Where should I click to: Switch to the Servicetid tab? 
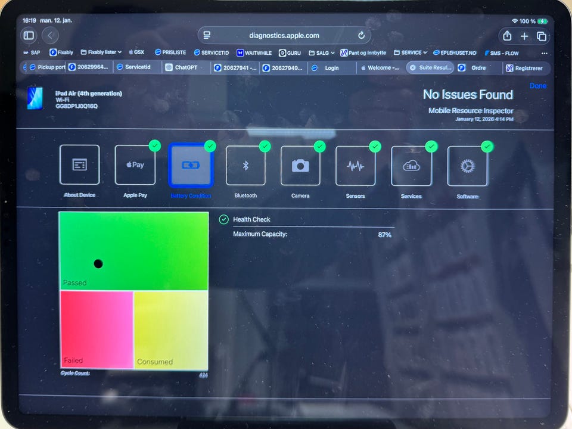pos(137,67)
